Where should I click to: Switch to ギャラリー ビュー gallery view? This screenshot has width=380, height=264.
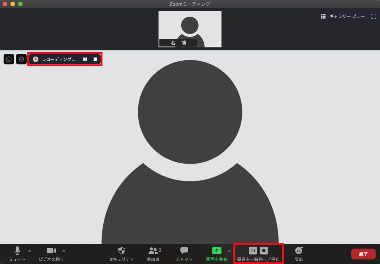click(x=343, y=16)
